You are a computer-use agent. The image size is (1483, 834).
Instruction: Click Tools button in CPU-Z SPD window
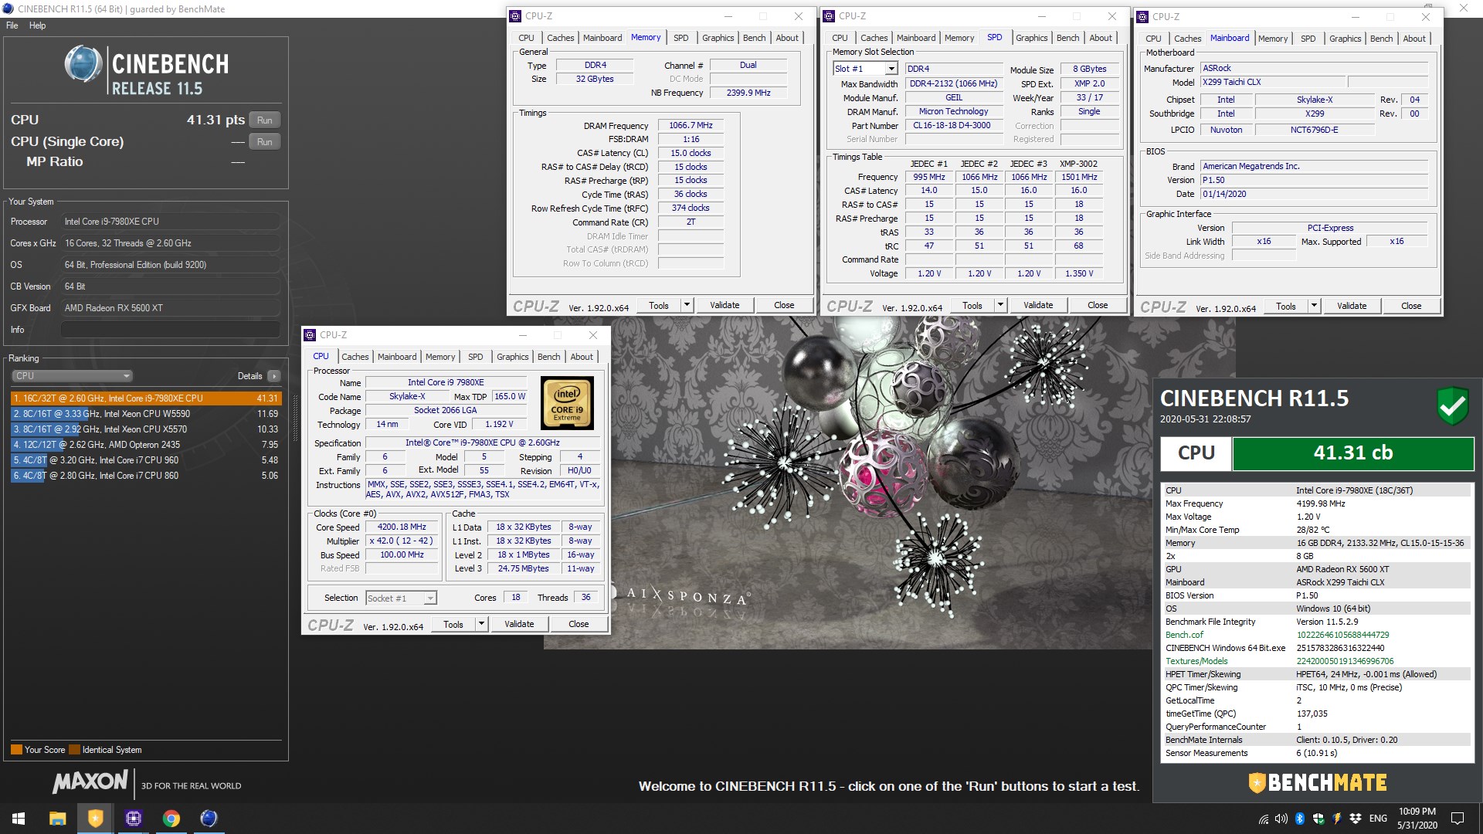pos(972,306)
